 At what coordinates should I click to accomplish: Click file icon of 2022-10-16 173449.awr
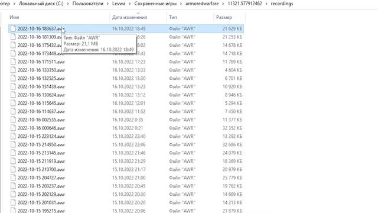click(13, 53)
